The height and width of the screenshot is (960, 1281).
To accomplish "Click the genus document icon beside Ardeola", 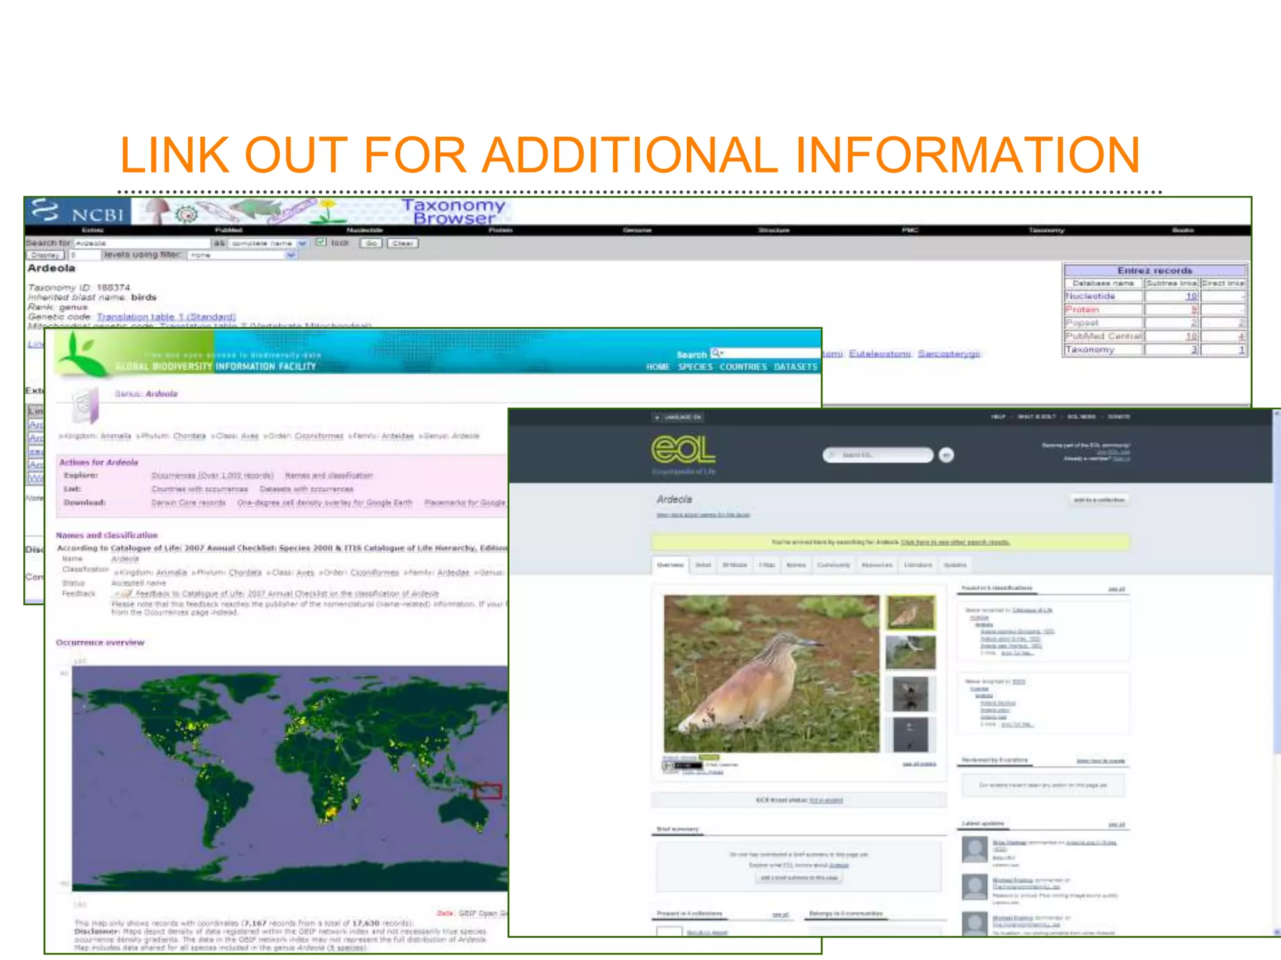I will coord(84,406).
